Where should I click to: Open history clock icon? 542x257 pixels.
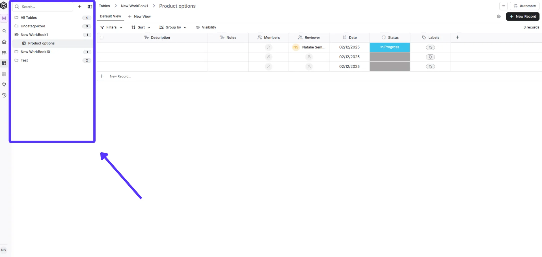(4, 95)
